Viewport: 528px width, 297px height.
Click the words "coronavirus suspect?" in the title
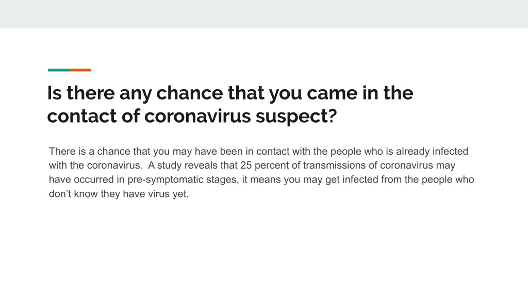tap(240, 117)
